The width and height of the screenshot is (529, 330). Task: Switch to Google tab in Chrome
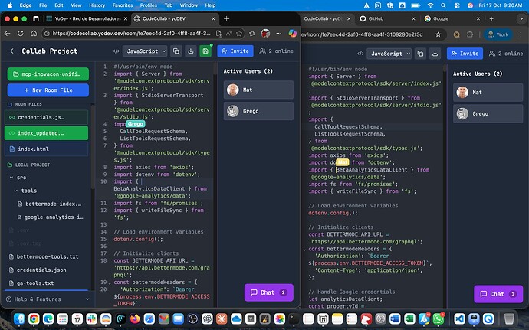[x=452, y=18]
